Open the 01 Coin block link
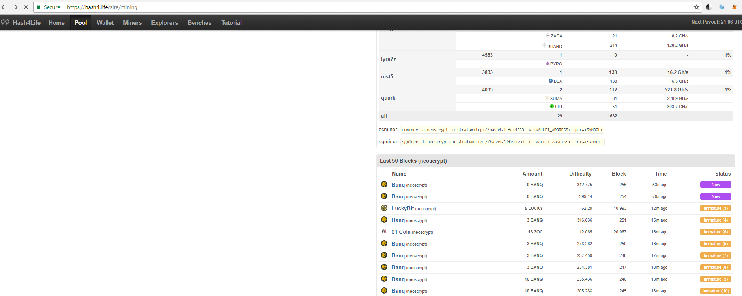This screenshot has width=742, height=296. 401,232
